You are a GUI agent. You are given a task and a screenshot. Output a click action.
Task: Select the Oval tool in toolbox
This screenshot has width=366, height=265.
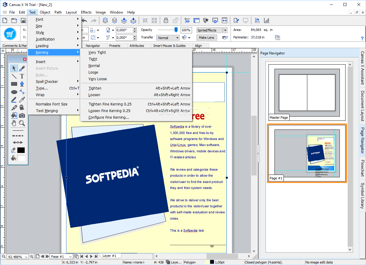coord(14,92)
